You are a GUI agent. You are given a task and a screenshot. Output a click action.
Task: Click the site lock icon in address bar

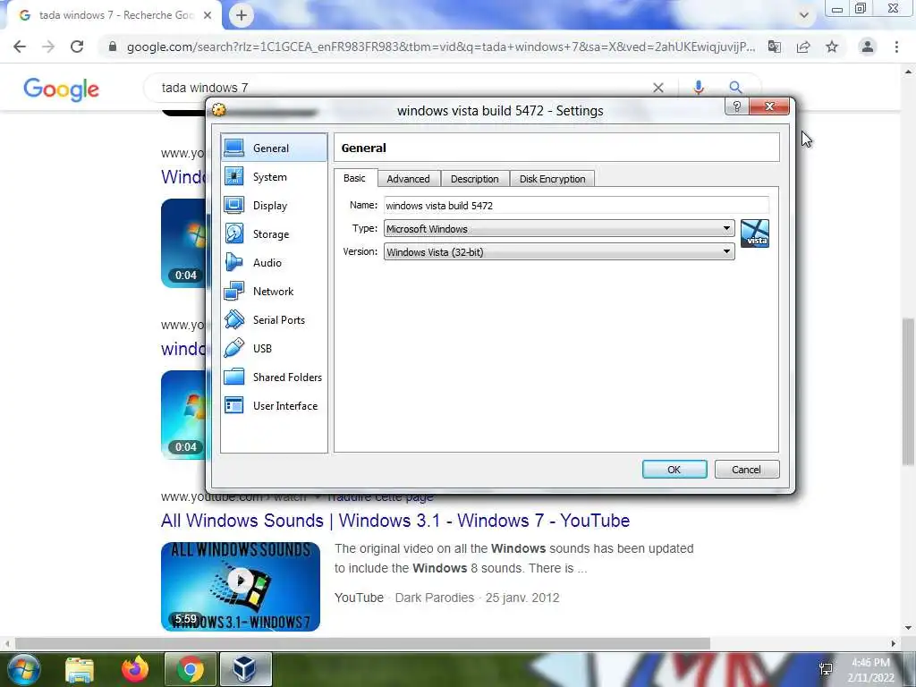point(113,47)
